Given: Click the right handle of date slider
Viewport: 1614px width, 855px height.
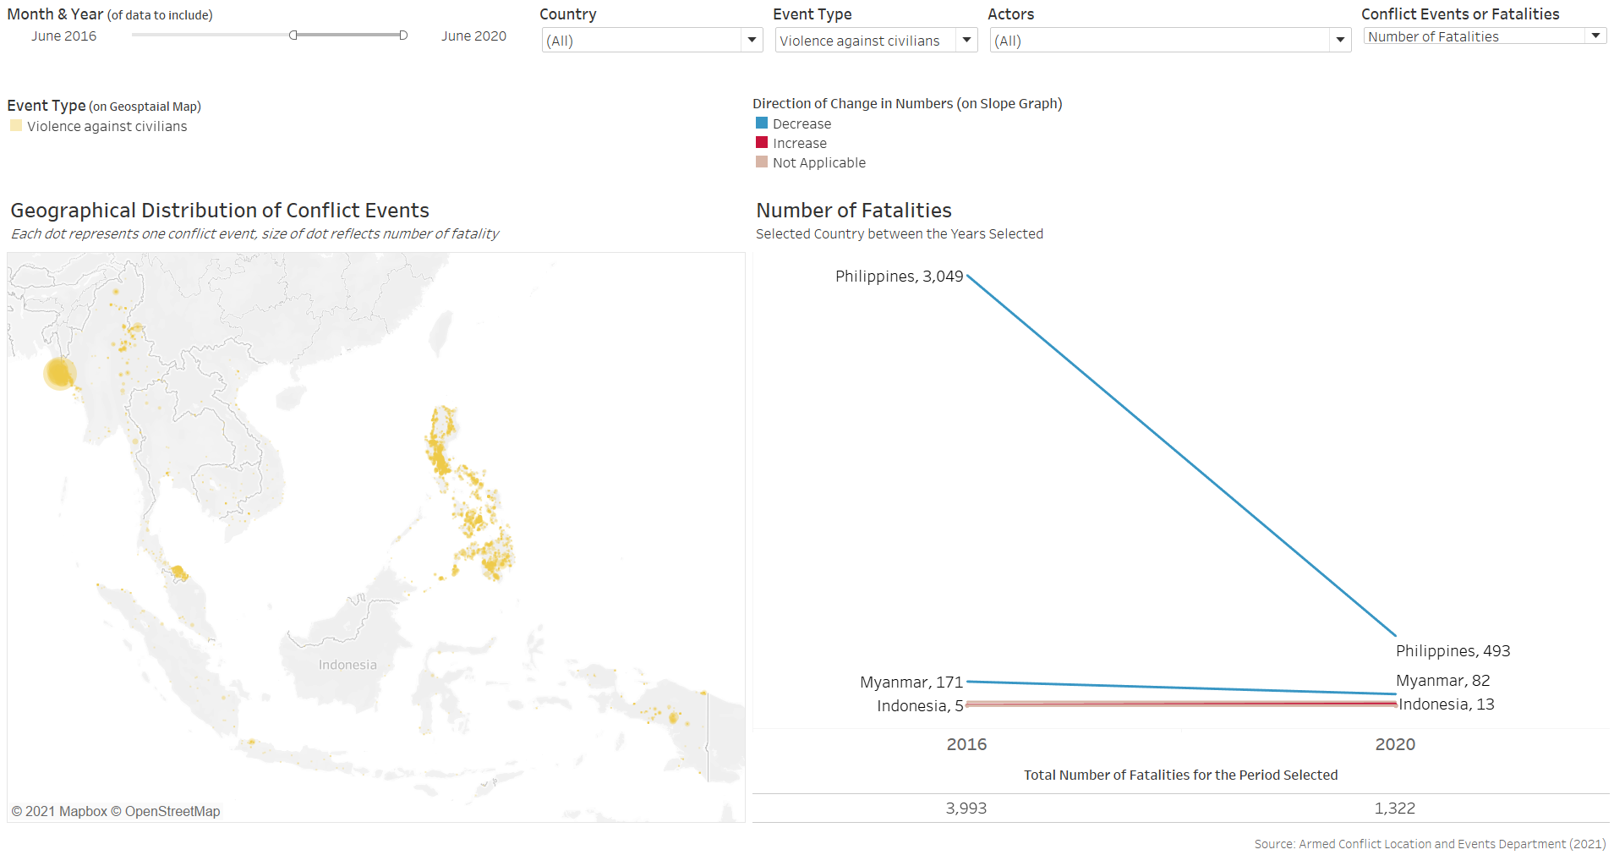Looking at the screenshot, I should (403, 36).
